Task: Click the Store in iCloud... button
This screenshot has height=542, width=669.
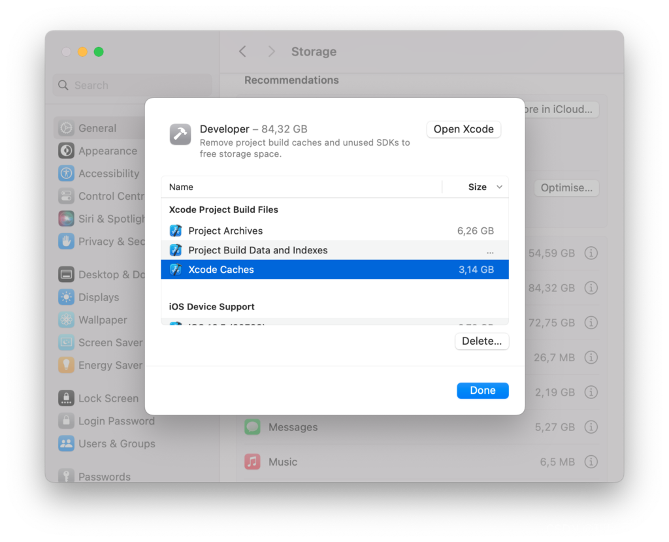Action: tap(561, 110)
